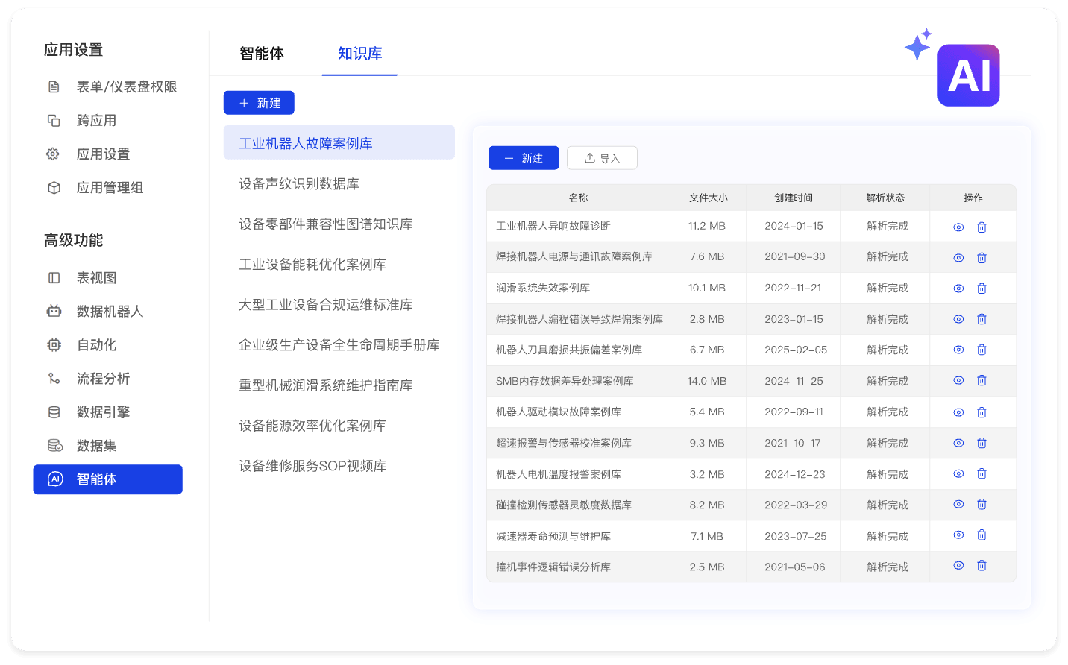Click the 导入 import button

tap(602, 157)
